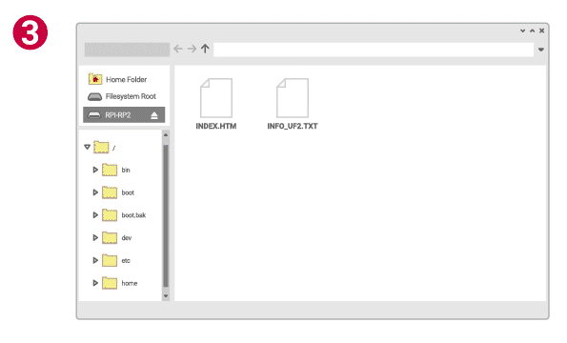
Task: Select the etc folder icon
Action: [x=110, y=260]
